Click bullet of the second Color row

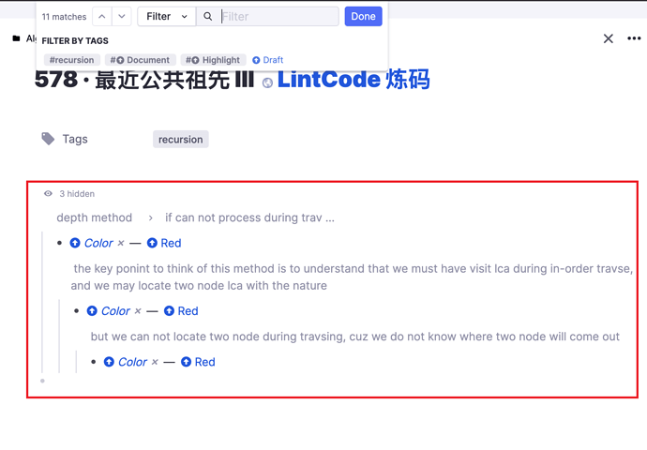[76, 311]
